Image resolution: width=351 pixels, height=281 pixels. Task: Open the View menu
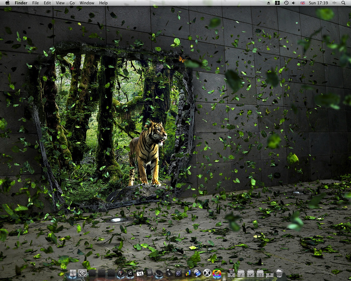point(60,3)
